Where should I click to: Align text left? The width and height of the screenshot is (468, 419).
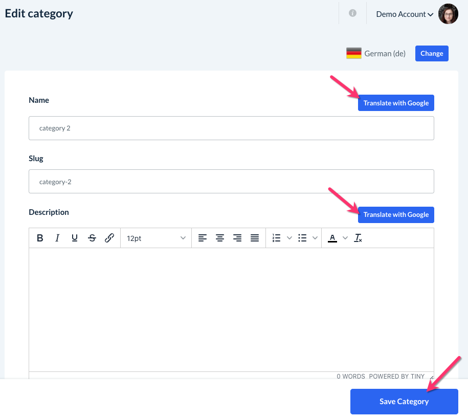[x=203, y=238]
